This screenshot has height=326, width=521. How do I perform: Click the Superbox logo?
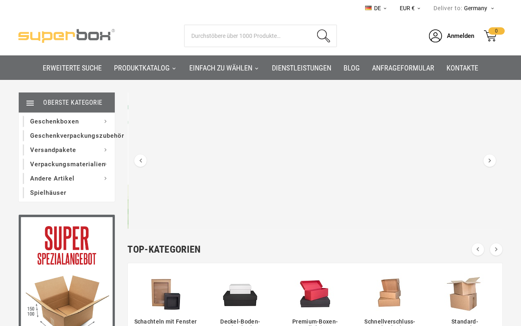[x=66, y=36]
